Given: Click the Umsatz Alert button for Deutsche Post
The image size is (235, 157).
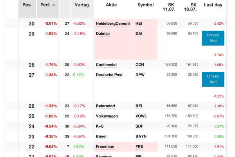Looking at the screenshot, I should (x=213, y=79).
